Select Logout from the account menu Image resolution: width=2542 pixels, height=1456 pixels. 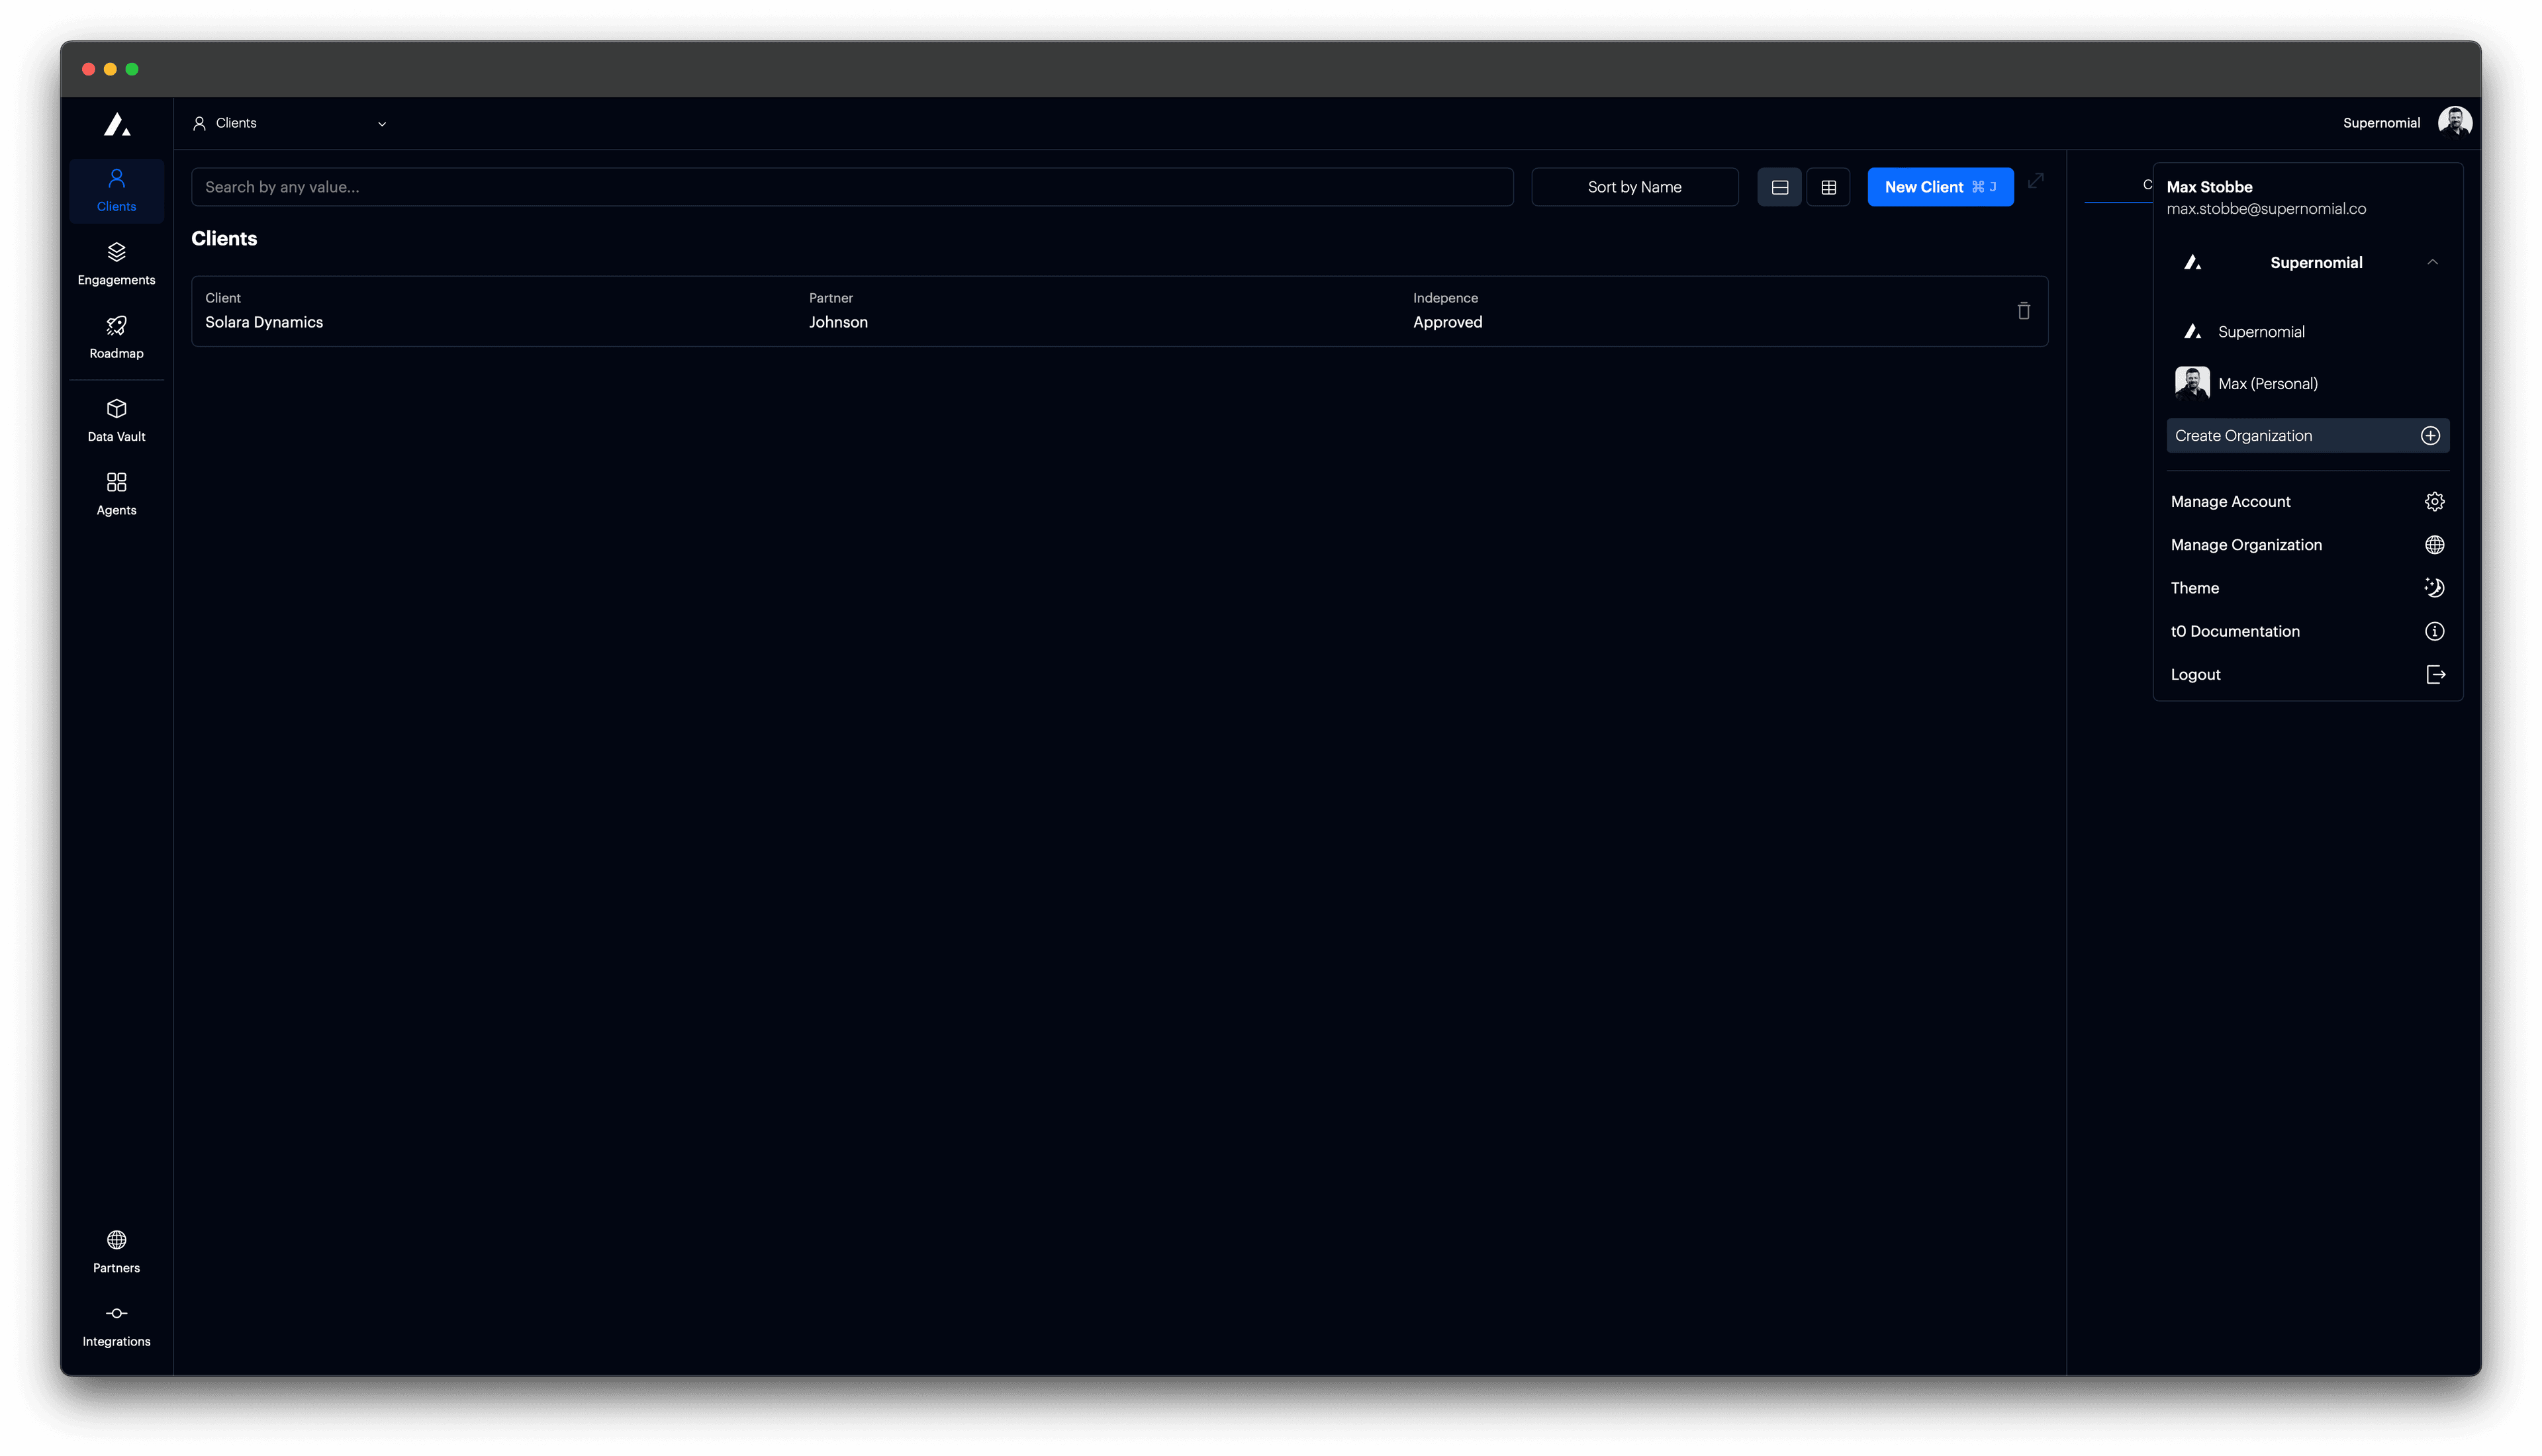tap(2307, 674)
